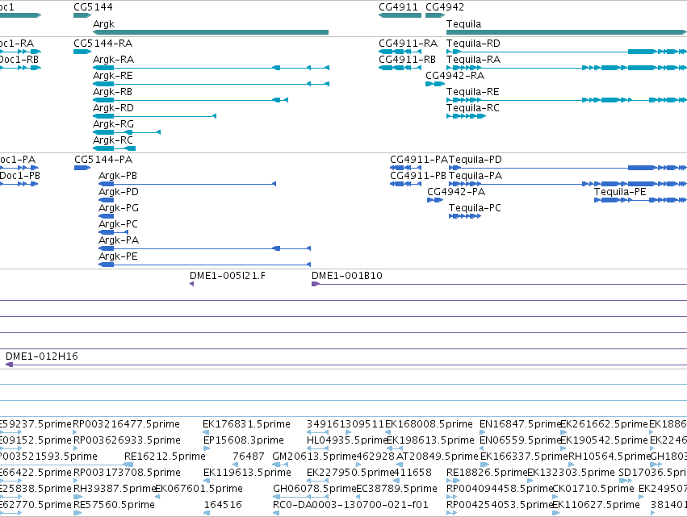The image size is (687, 517).
Task: Select the Argk-RE transcript label
Action: pyautogui.click(x=112, y=76)
